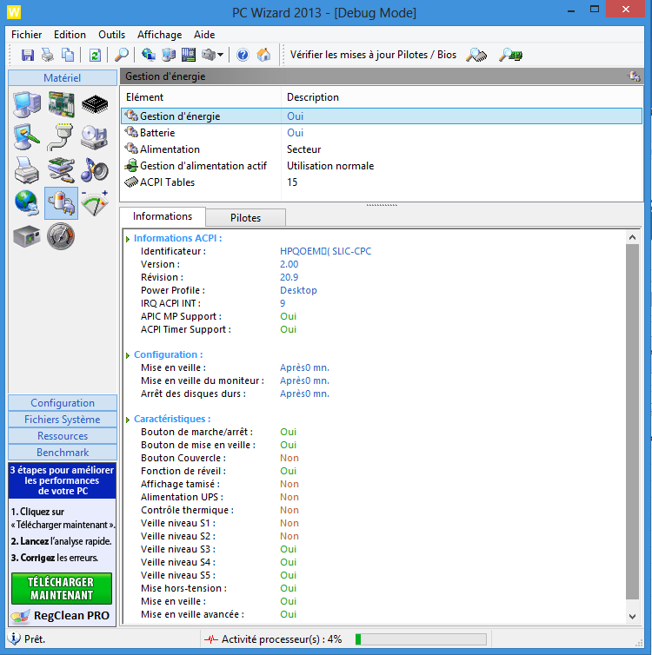Click the Power Profile Desktop value
Viewport: 652px width, 655px height.
pyautogui.click(x=298, y=290)
